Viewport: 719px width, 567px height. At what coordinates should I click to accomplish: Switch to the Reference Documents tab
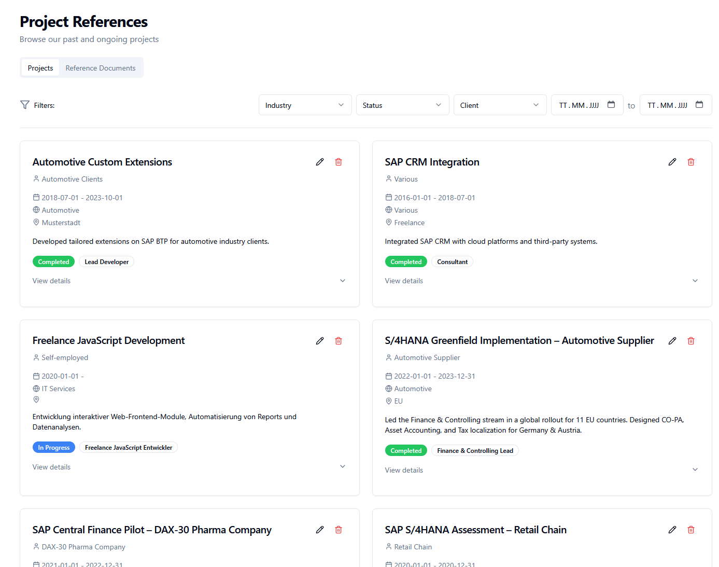[x=100, y=68]
